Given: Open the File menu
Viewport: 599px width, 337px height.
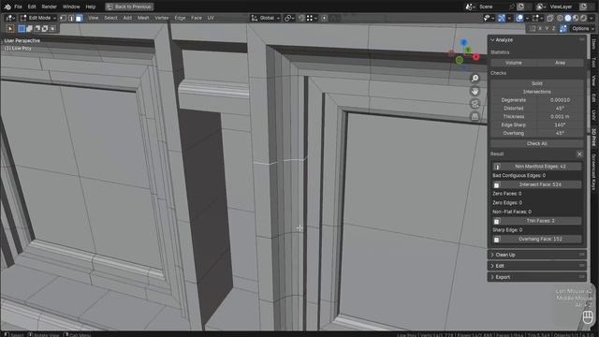Looking at the screenshot, I should (18, 7).
